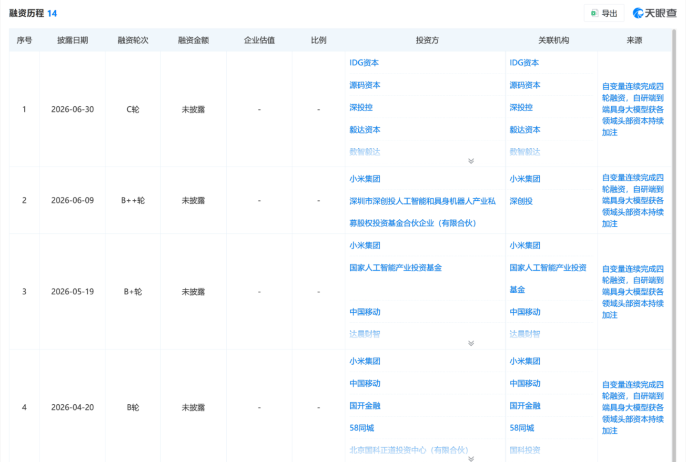The image size is (686, 462).
Task: Click the Excel icon on 导出
Action: (594, 13)
